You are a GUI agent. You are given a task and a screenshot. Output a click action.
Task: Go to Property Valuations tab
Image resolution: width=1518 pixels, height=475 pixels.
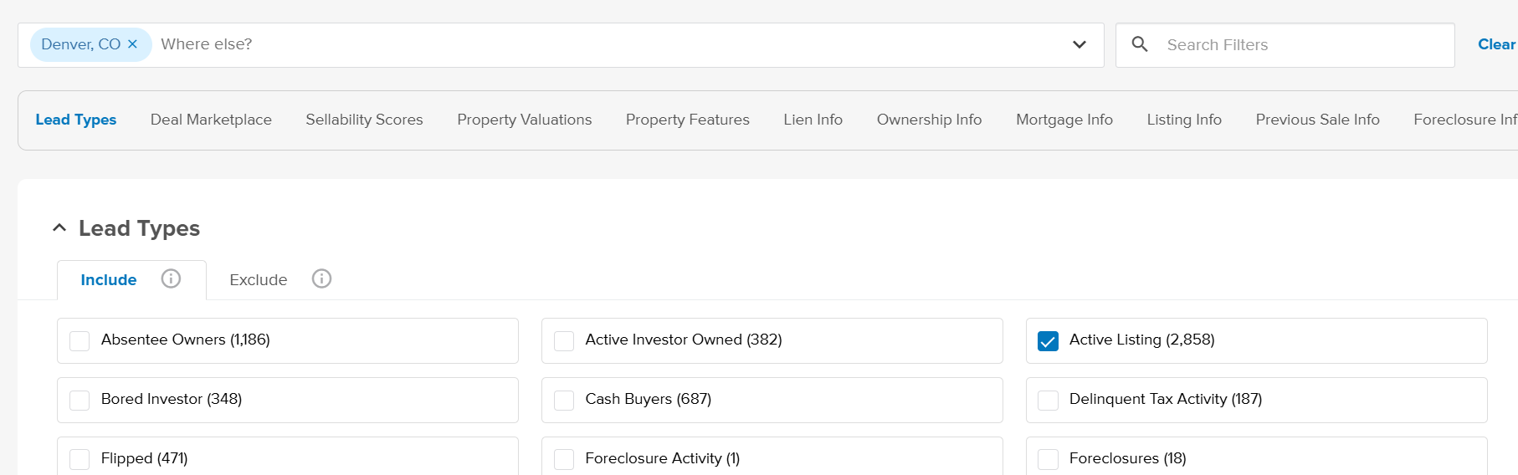click(x=524, y=120)
